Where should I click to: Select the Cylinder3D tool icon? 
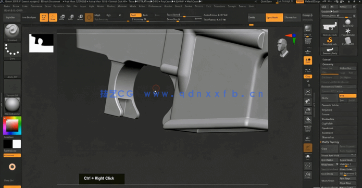click(348, 41)
